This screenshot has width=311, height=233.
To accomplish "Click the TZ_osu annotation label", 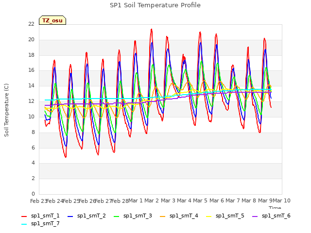I will 52,20.
